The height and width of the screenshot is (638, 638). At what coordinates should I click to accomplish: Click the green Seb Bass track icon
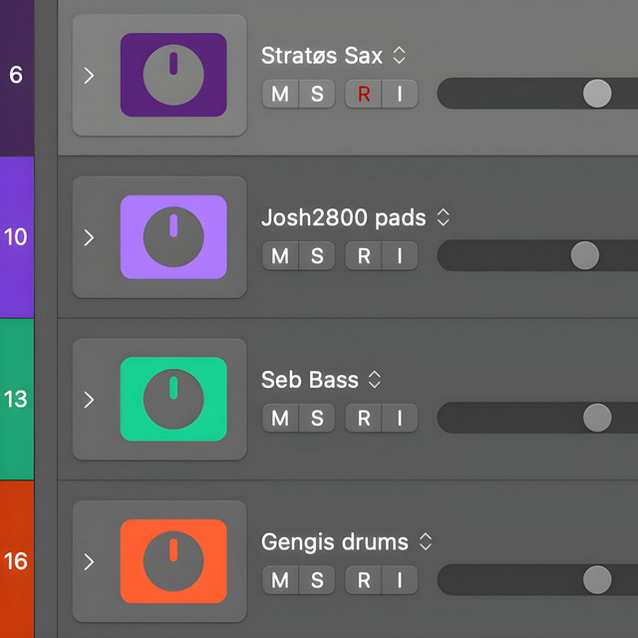tap(173, 399)
